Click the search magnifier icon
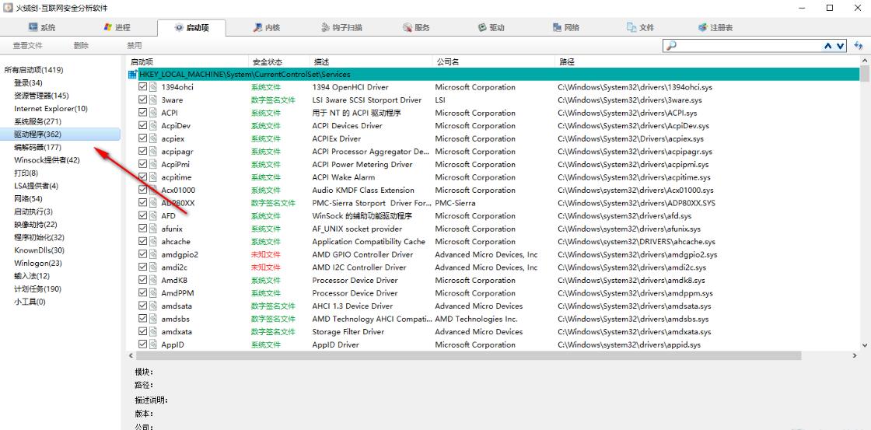This screenshot has width=871, height=430. [671, 46]
